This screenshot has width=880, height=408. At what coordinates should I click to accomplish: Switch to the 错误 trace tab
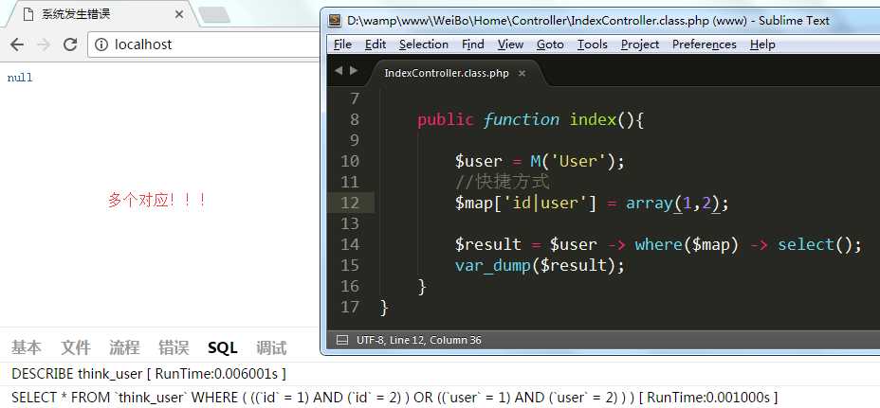tap(174, 347)
